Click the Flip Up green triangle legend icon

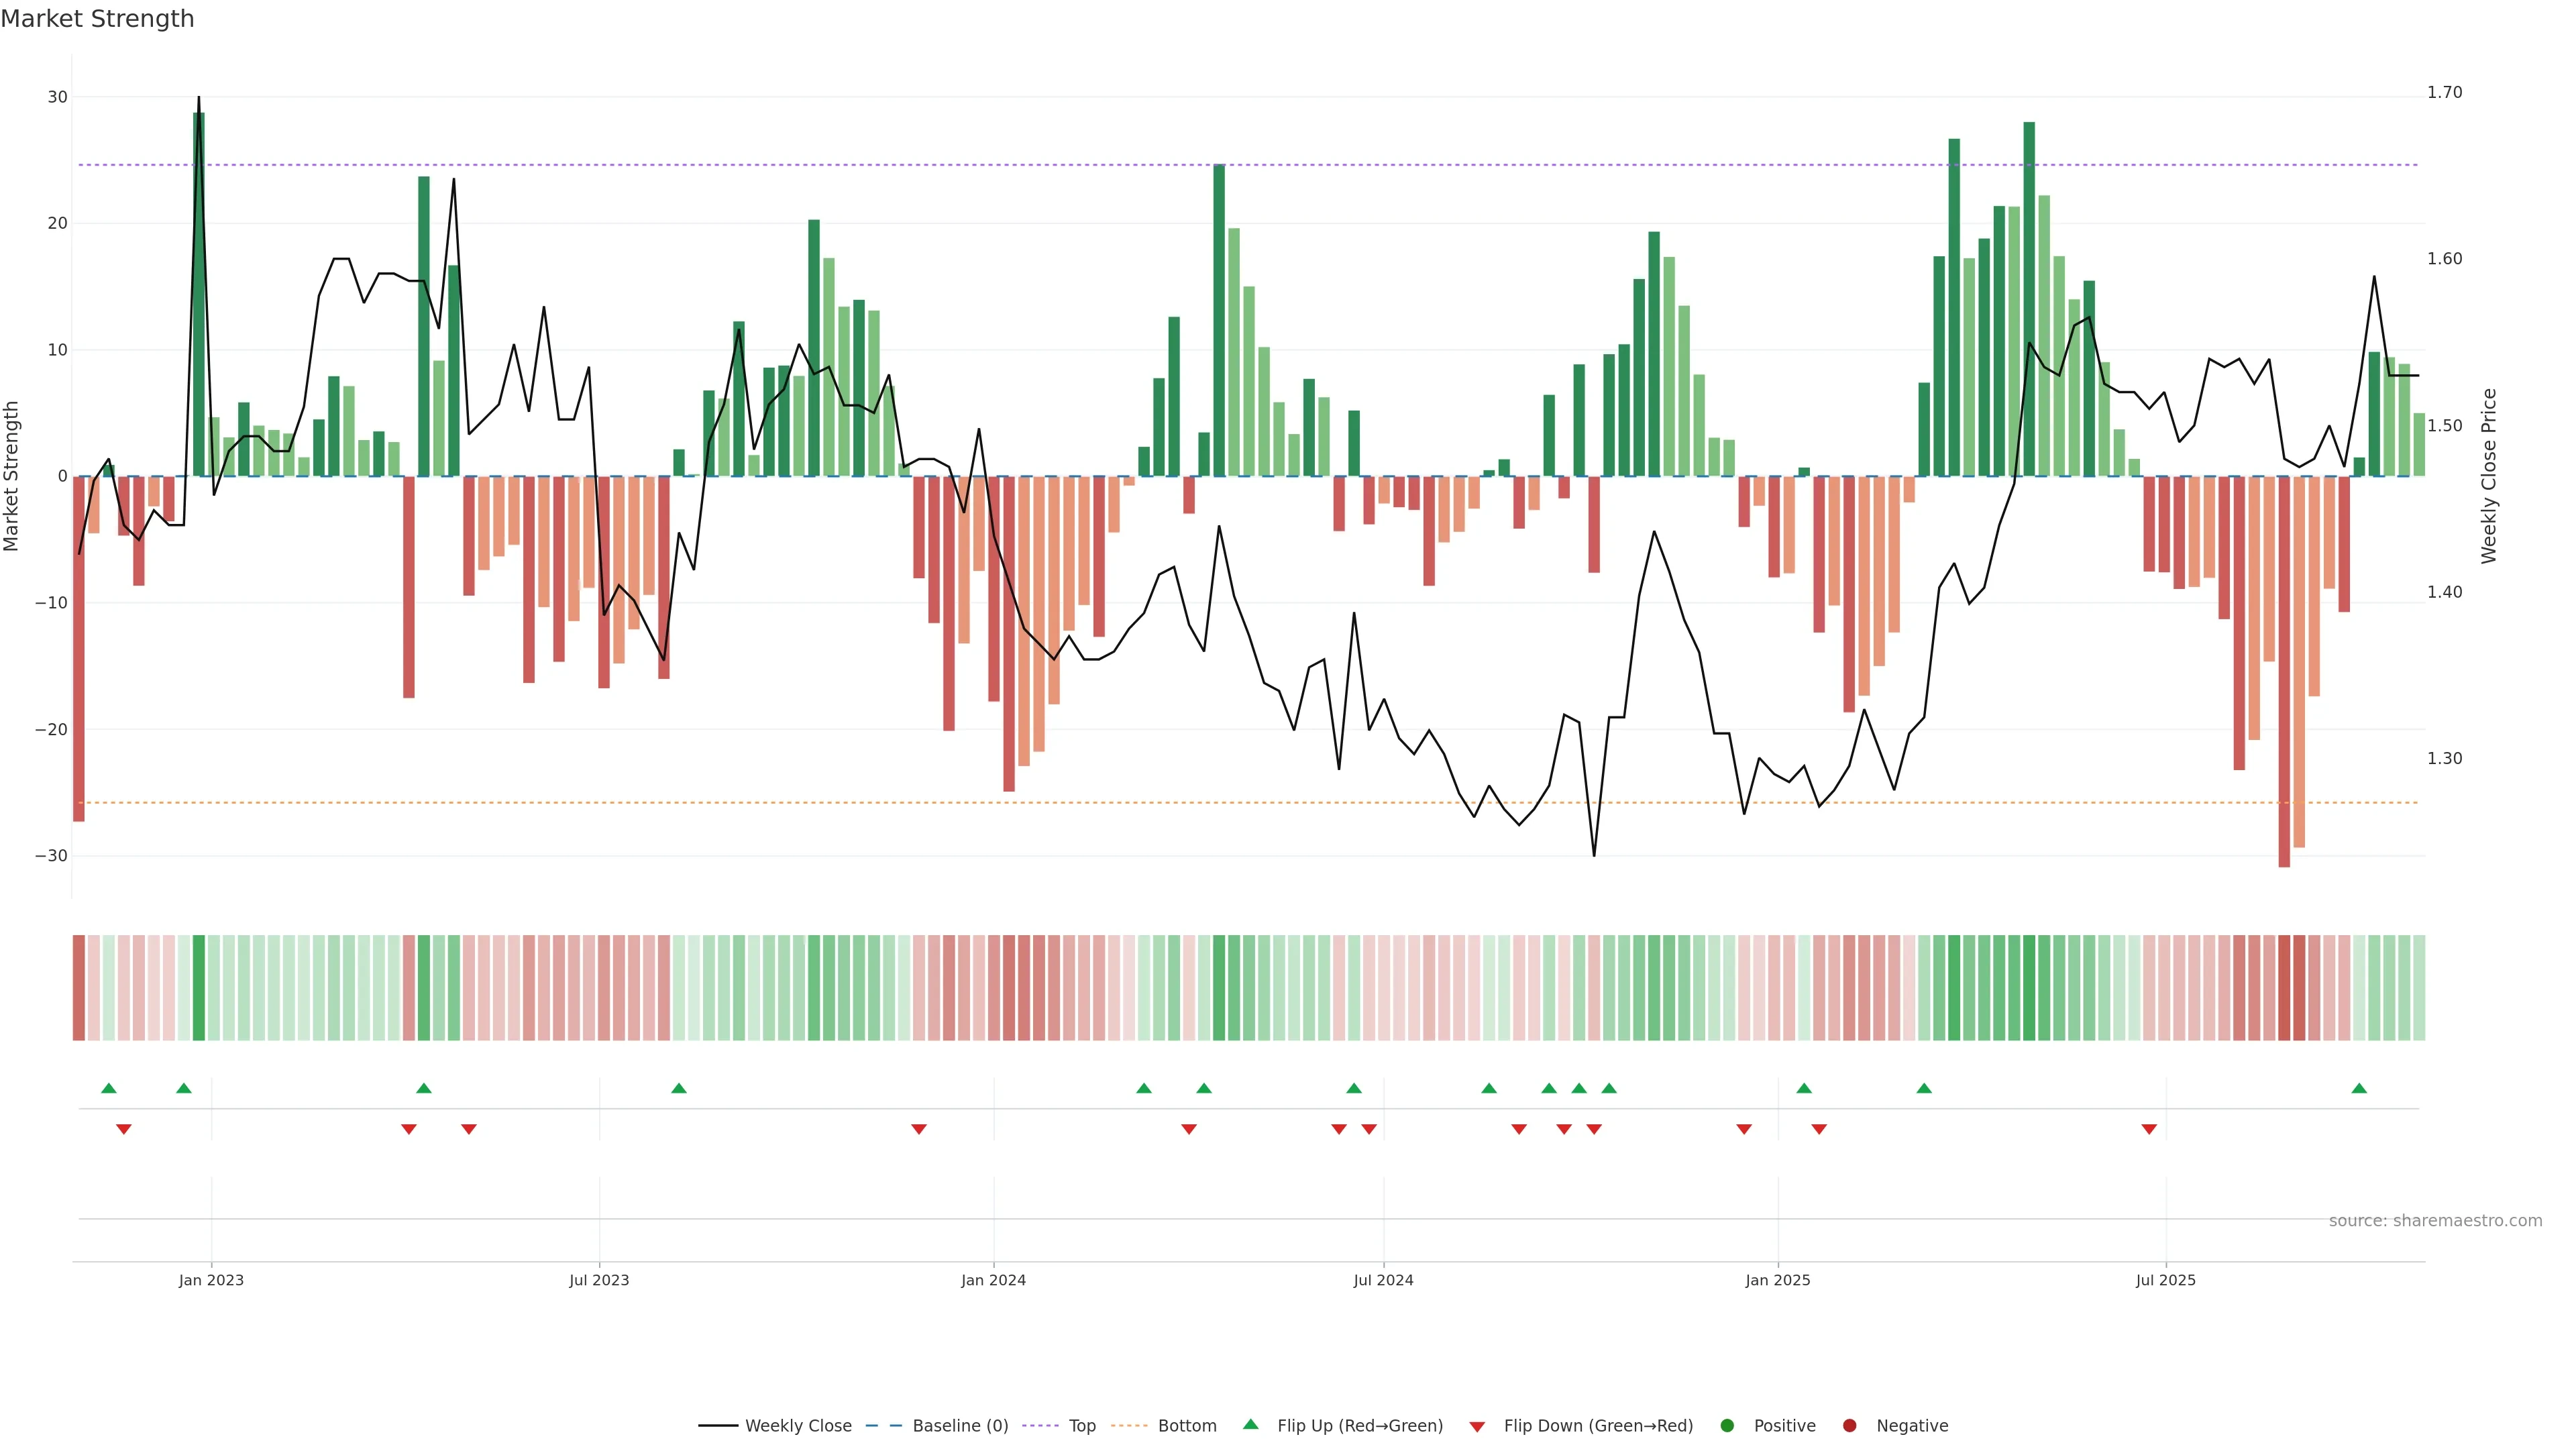coord(1250,1424)
